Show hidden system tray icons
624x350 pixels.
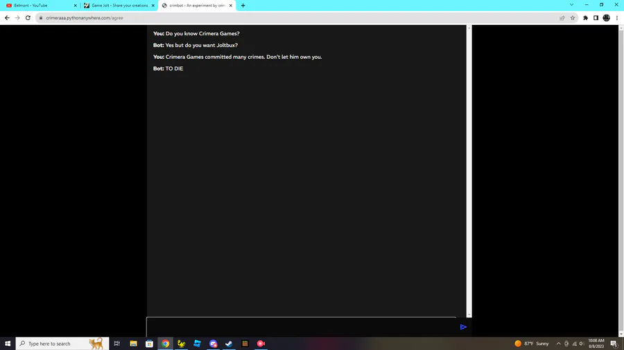click(558, 344)
